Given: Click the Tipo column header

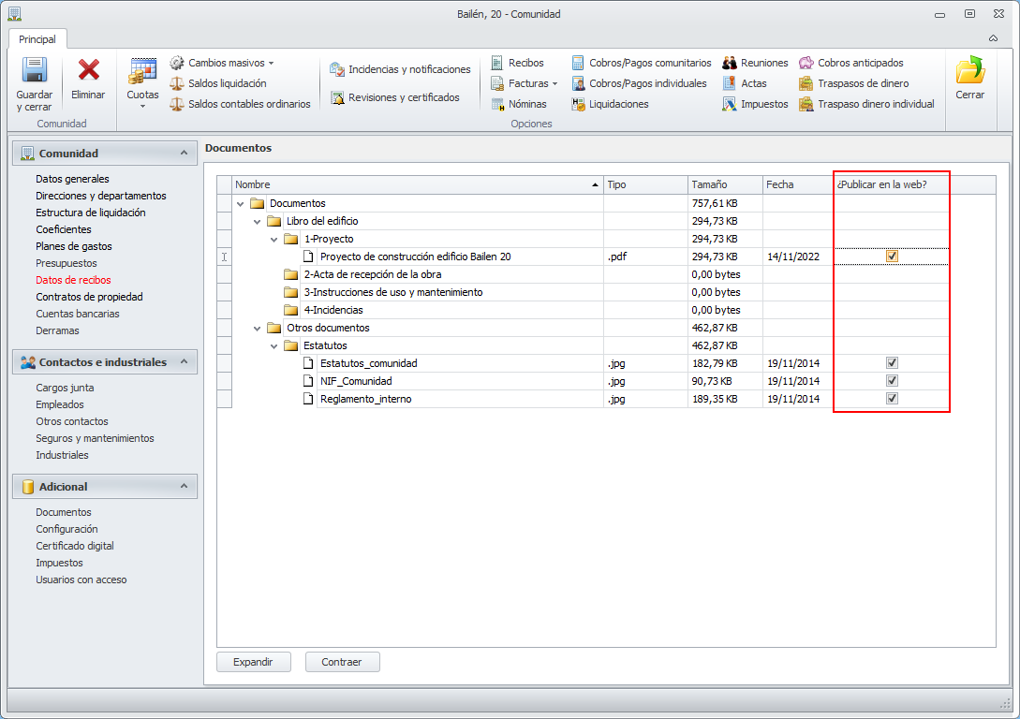Looking at the screenshot, I should tap(645, 184).
